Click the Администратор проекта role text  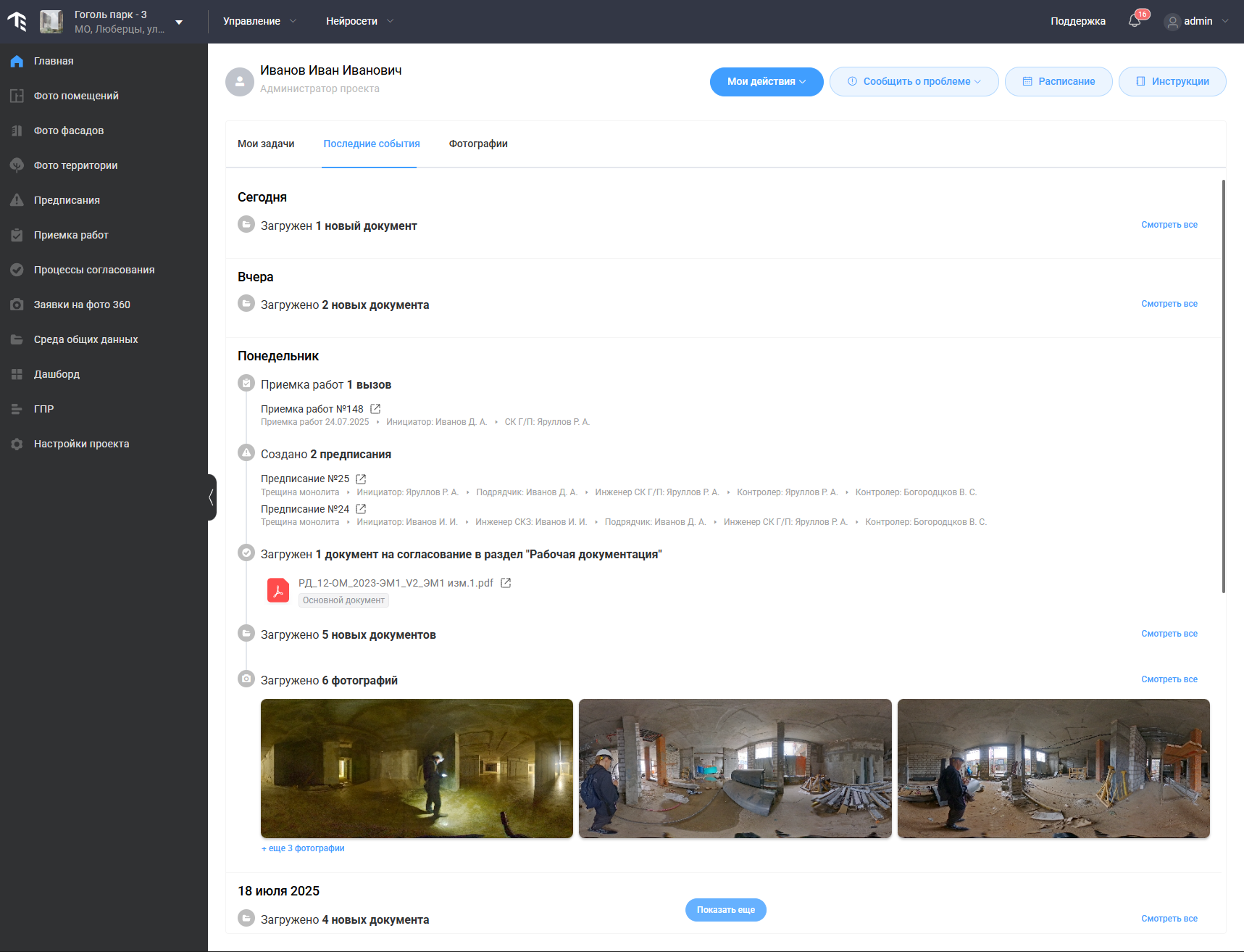pos(320,88)
